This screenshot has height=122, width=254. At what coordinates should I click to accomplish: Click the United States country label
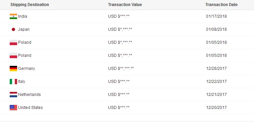point(31,108)
